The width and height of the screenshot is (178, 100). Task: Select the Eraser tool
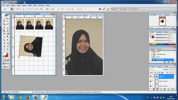[x=4, y=34]
